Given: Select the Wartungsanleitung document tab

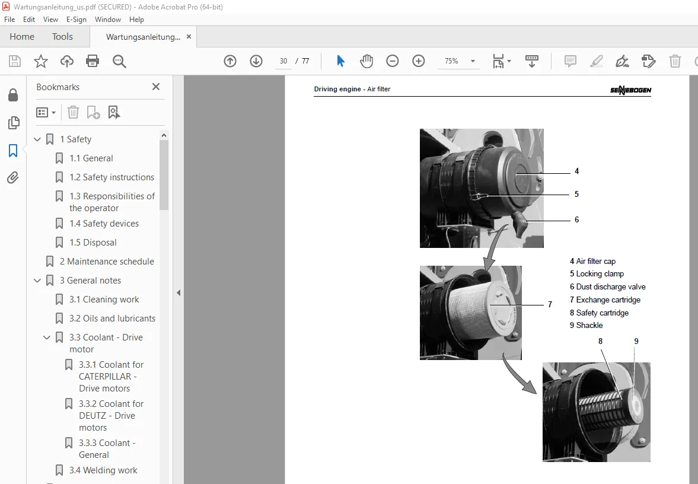Looking at the screenshot, I should point(143,37).
